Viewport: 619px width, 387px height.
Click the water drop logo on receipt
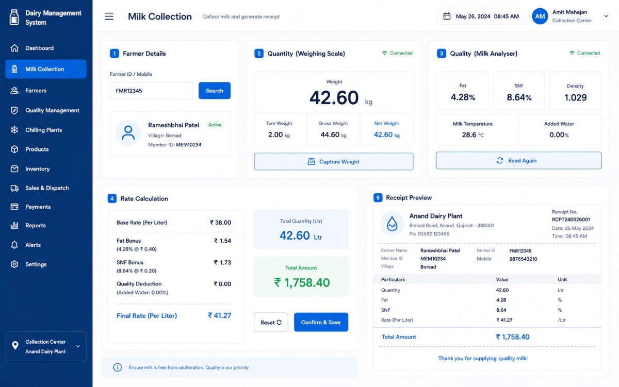pyautogui.click(x=392, y=224)
